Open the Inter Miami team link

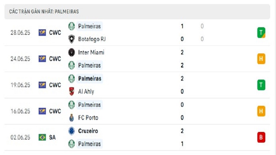point(91,52)
